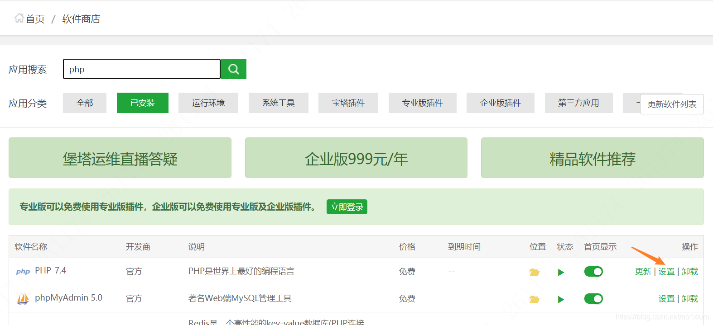Click 更新 for PHP-7.4
713x325 pixels.
coord(643,272)
